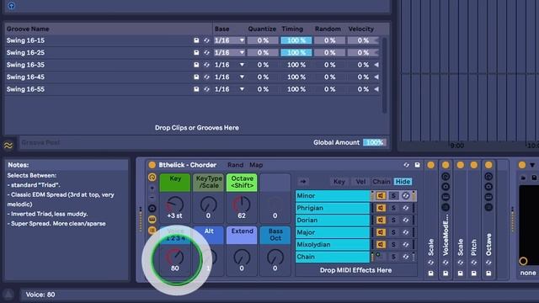Hot-swap the Bthelick - Chorder rack preset
Viewport: 539px width, 303px height.
tap(406, 165)
